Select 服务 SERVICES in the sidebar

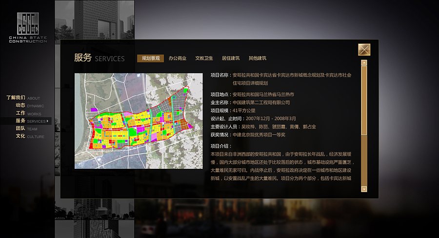click(30, 121)
